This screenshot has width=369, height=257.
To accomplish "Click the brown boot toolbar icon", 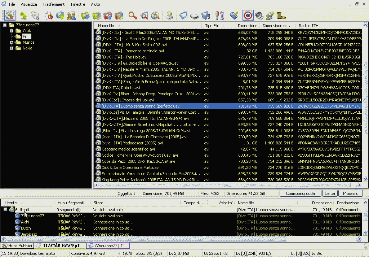I will click(x=281, y=16).
